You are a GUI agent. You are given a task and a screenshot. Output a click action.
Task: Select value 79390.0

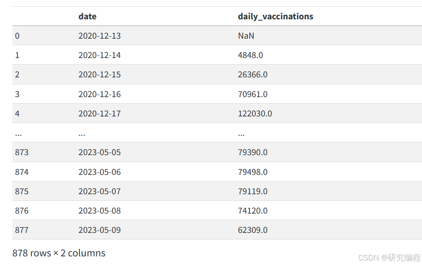pyautogui.click(x=253, y=152)
